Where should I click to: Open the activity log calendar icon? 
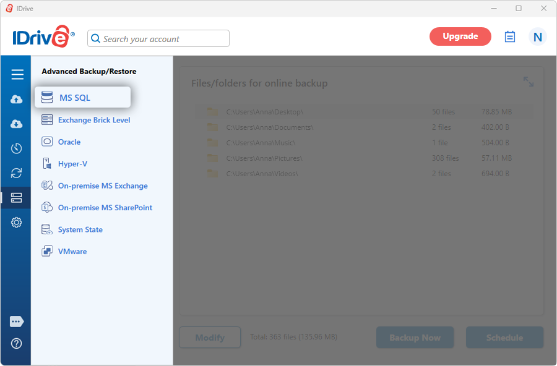pyautogui.click(x=510, y=37)
